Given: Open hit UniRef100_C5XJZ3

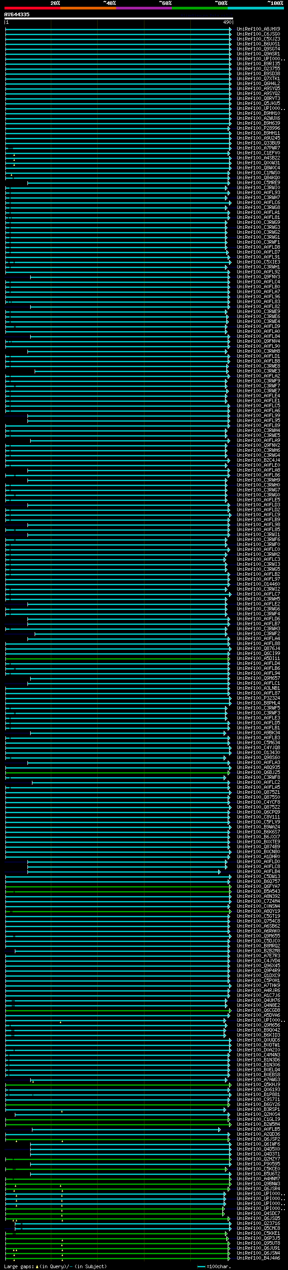Looking at the screenshot, I should pos(258,39).
